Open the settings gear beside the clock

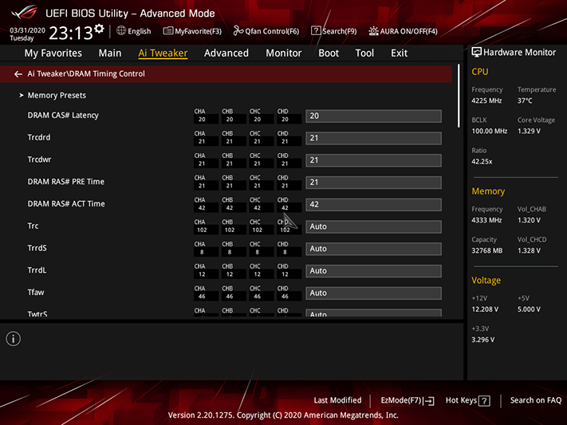(x=99, y=29)
